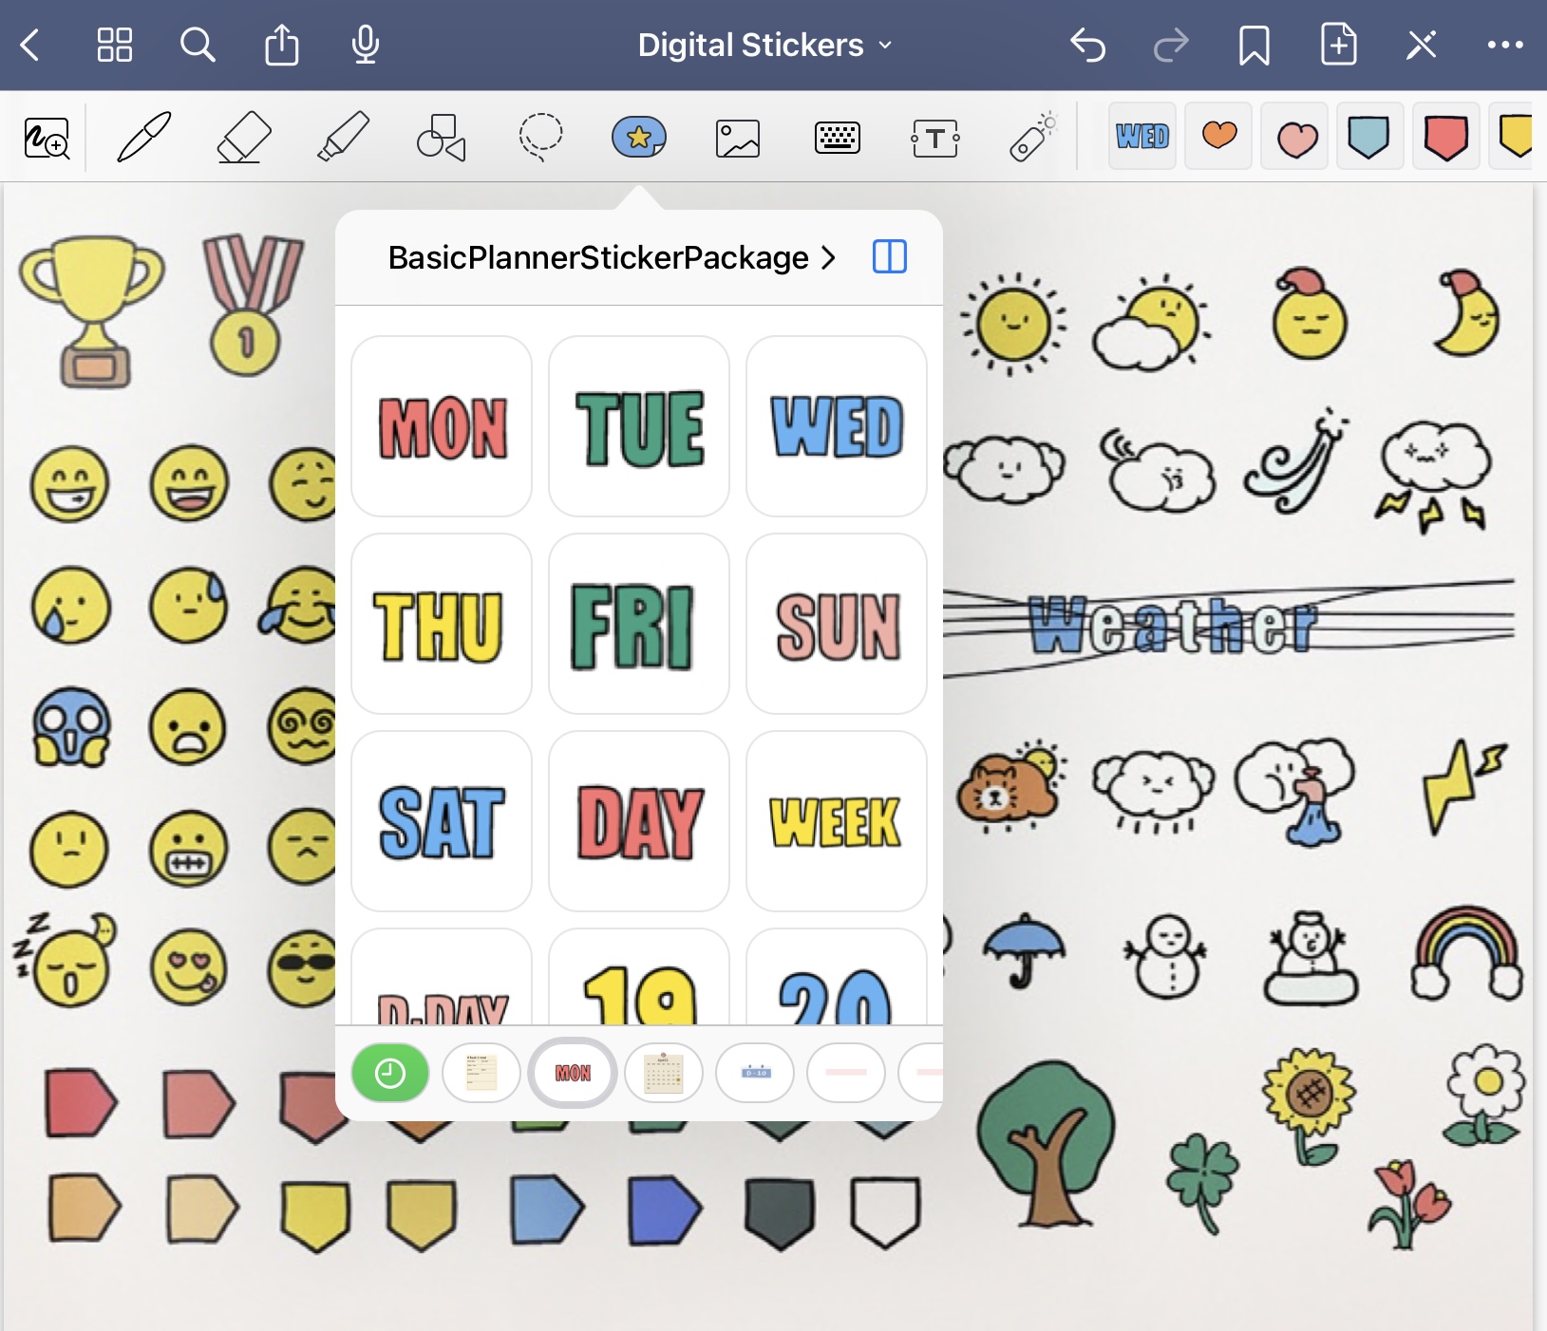Toggle the sticker panel split view
Viewport: 1547px width, 1331px height.
[x=890, y=256]
